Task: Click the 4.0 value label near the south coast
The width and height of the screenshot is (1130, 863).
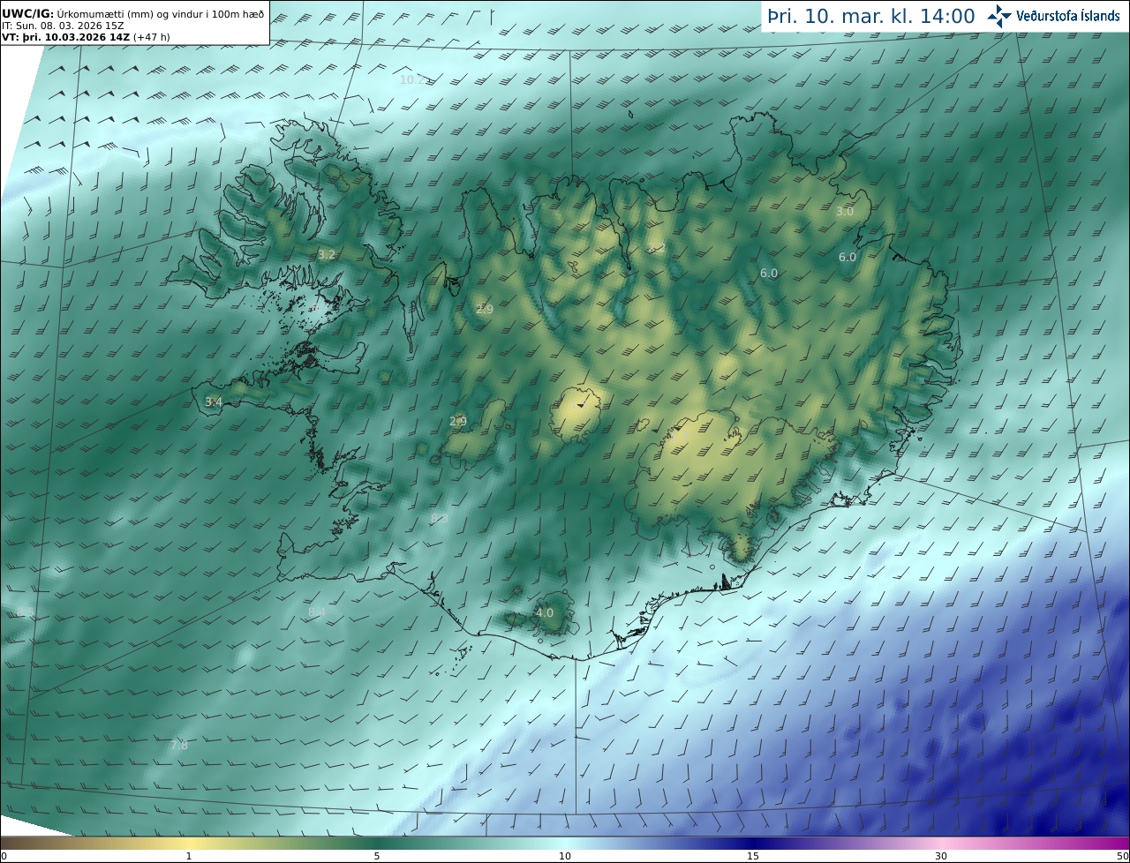Action: tap(545, 612)
